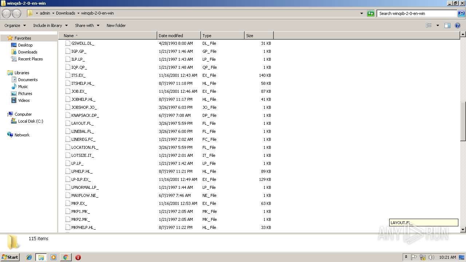Select the Desktop favorite in sidebar

click(x=25, y=45)
